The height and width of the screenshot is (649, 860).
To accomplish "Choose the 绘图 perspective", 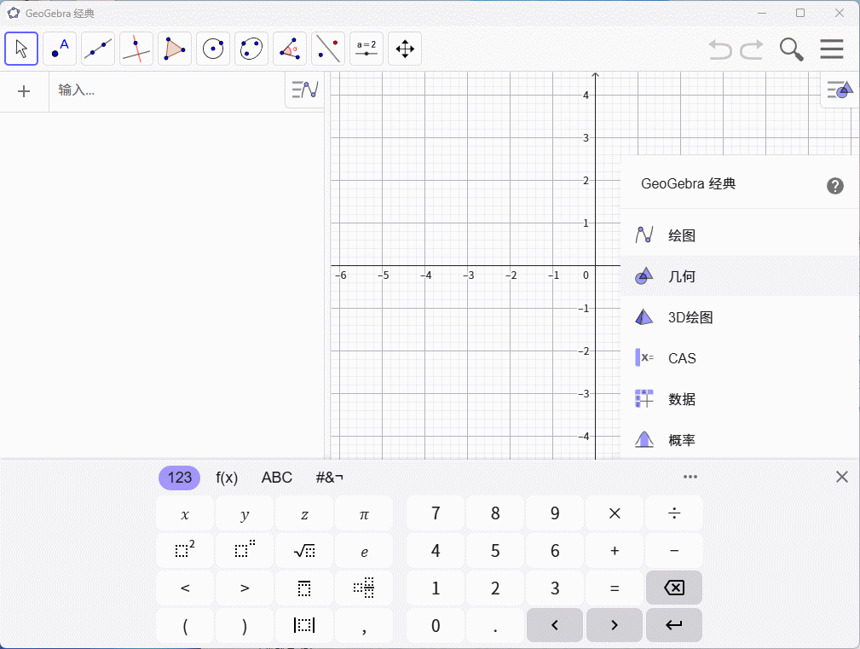I will (740, 235).
